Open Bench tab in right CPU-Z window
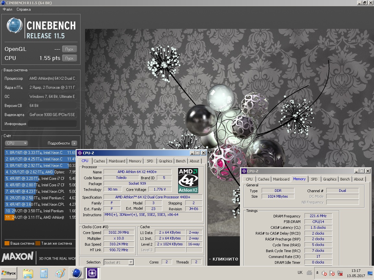Viewport: 374px width, 280px height. coord(345,179)
